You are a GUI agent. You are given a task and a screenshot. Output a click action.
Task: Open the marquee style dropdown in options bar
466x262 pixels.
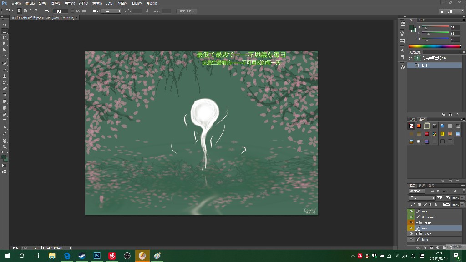111,10
